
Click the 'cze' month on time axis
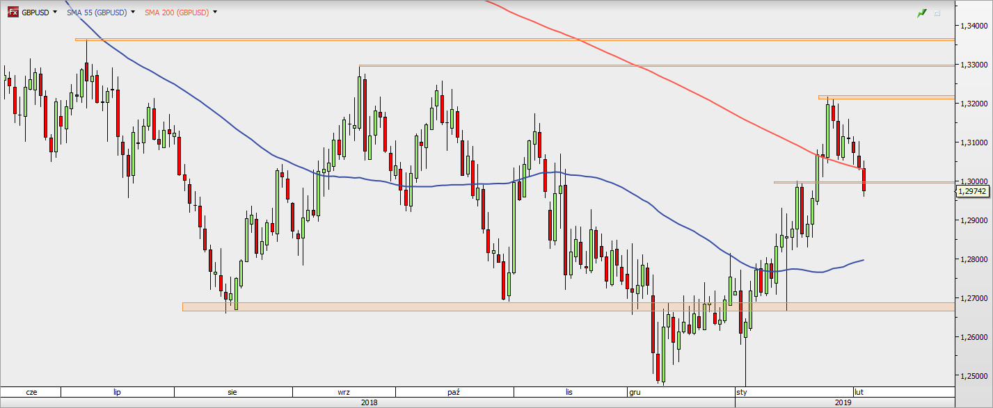click(x=31, y=392)
